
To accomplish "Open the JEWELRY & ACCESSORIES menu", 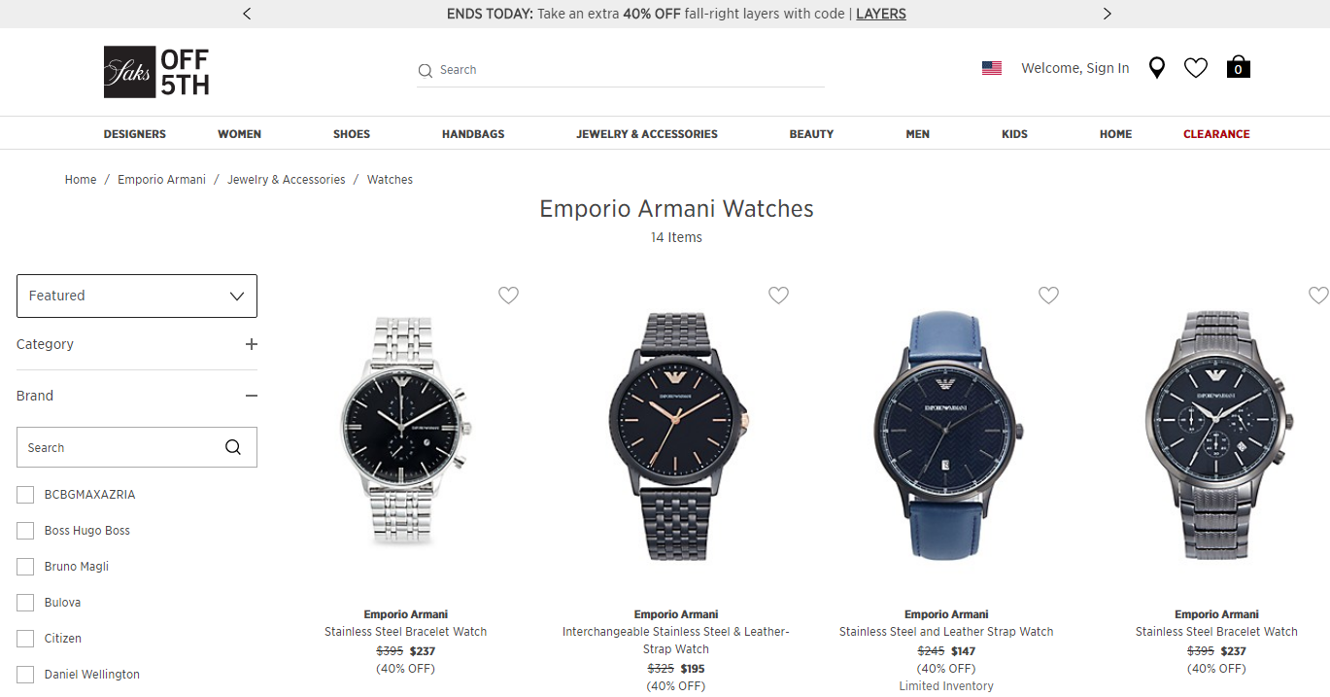I will 647,134.
